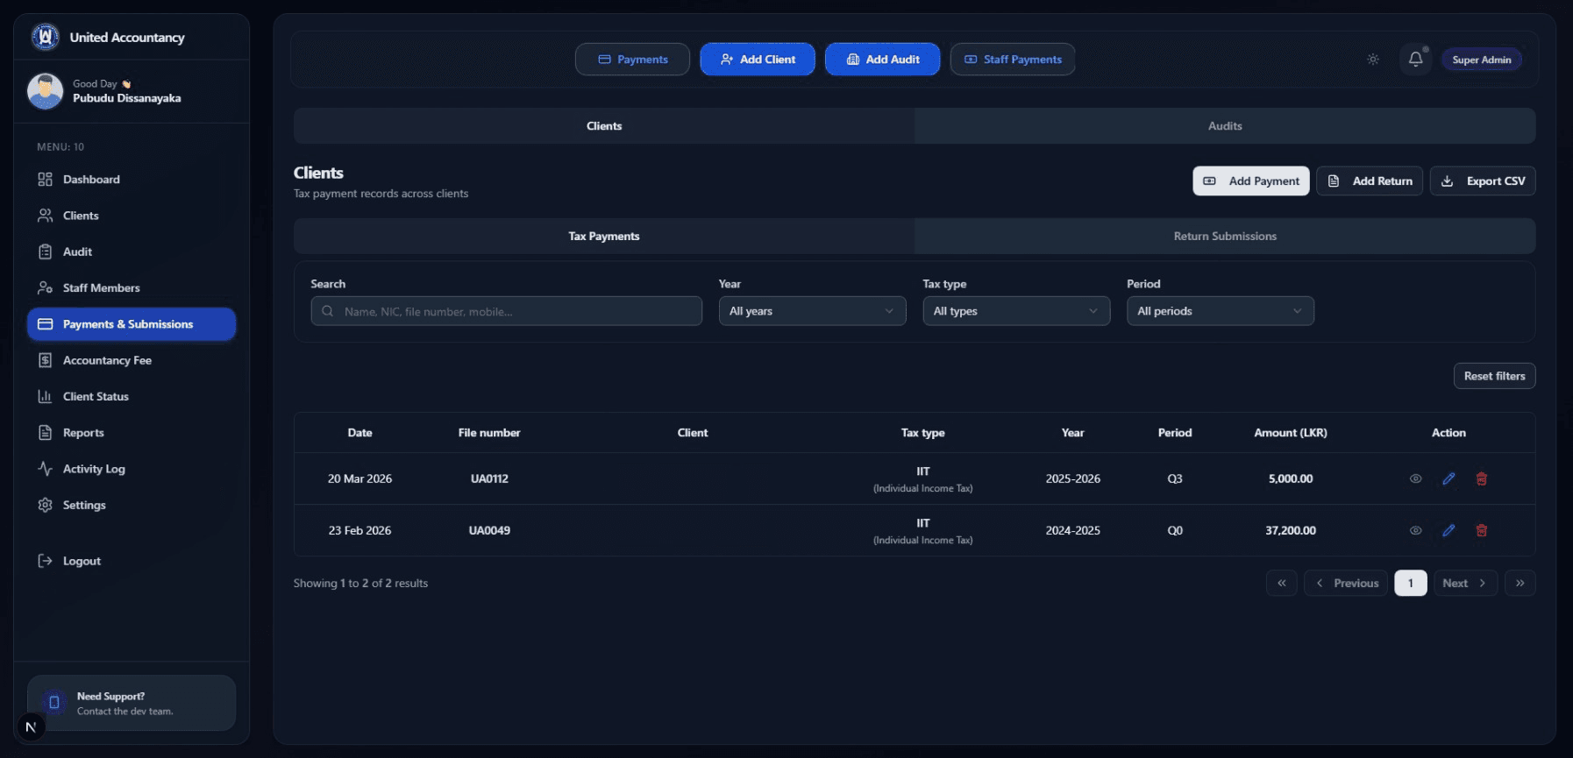Image resolution: width=1573 pixels, height=758 pixels.
Task: Click the File number column header
Action: (x=489, y=433)
